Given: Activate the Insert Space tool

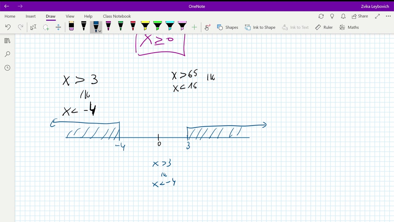Looking at the screenshot, I should (x=58, y=27).
